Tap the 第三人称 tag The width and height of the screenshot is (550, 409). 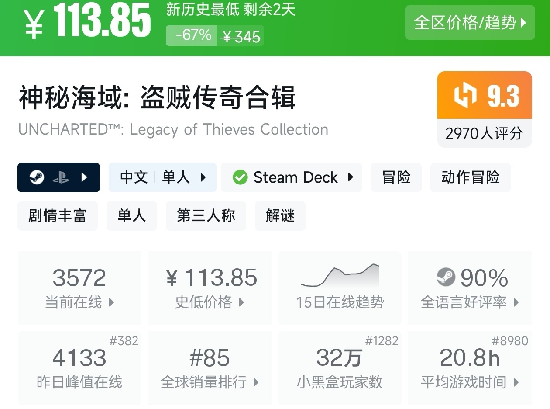click(206, 216)
